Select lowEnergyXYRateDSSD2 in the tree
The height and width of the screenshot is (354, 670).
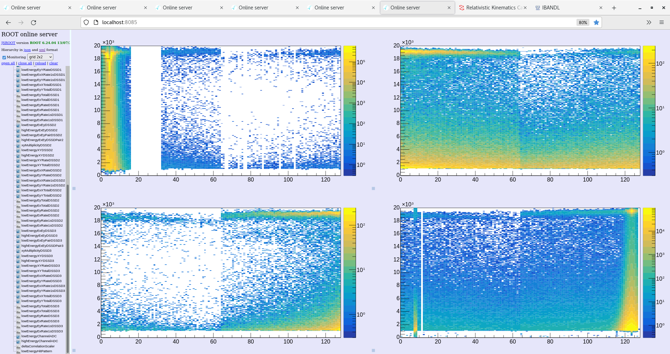[40, 160]
